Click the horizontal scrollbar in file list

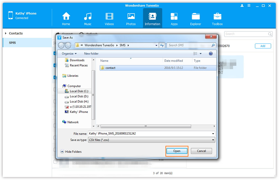click(146, 126)
